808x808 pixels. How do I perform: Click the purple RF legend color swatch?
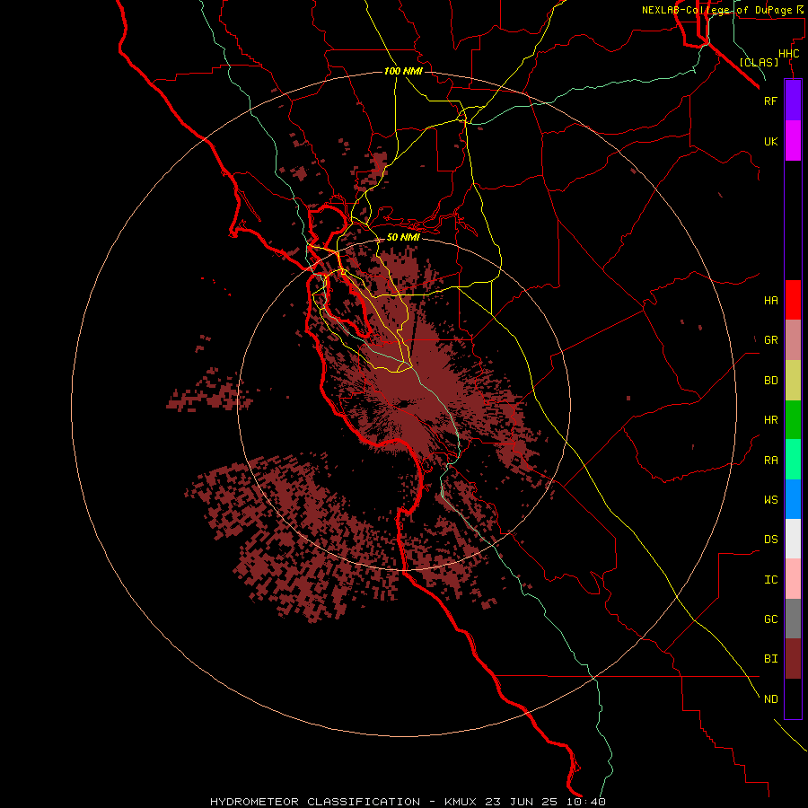tap(793, 101)
